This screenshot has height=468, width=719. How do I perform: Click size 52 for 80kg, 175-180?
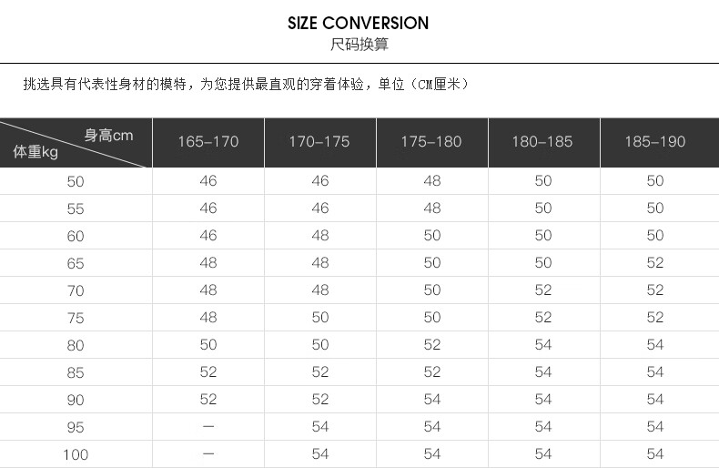[432, 344]
